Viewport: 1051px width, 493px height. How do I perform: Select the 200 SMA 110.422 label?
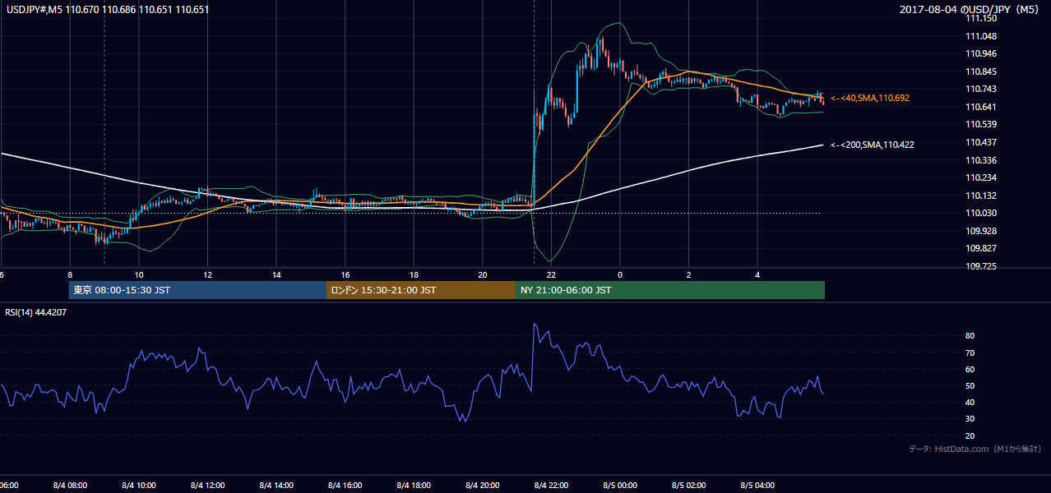pos(873,145)
